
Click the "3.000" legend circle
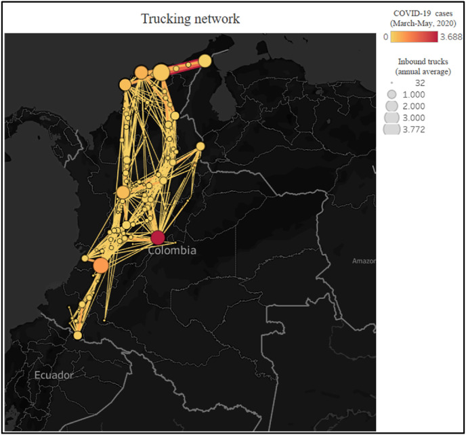[391, 118]
